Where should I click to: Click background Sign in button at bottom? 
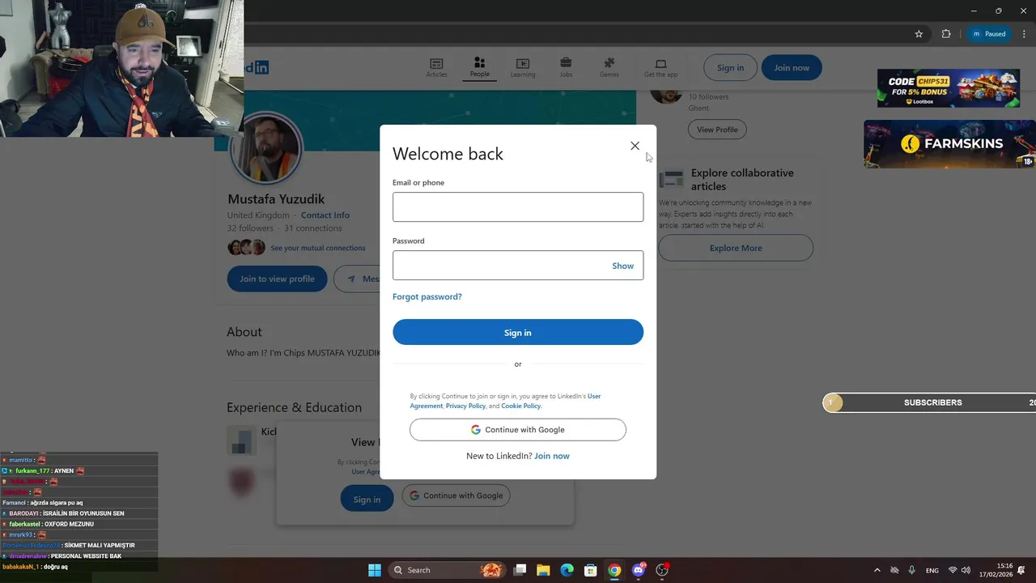[x=367, y=499]
